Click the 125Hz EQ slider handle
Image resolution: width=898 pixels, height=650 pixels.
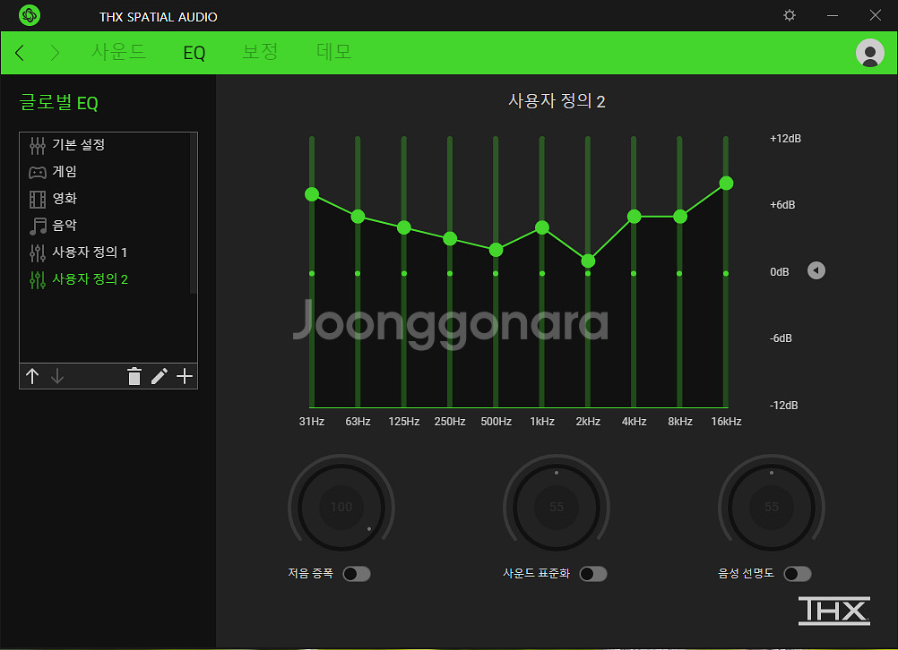404,227
